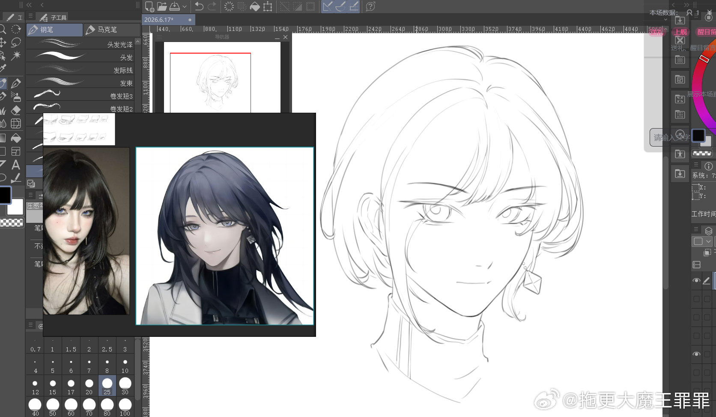Select the Auto select magic wand tool
The image size is (716, 417).
click(16, 55)
